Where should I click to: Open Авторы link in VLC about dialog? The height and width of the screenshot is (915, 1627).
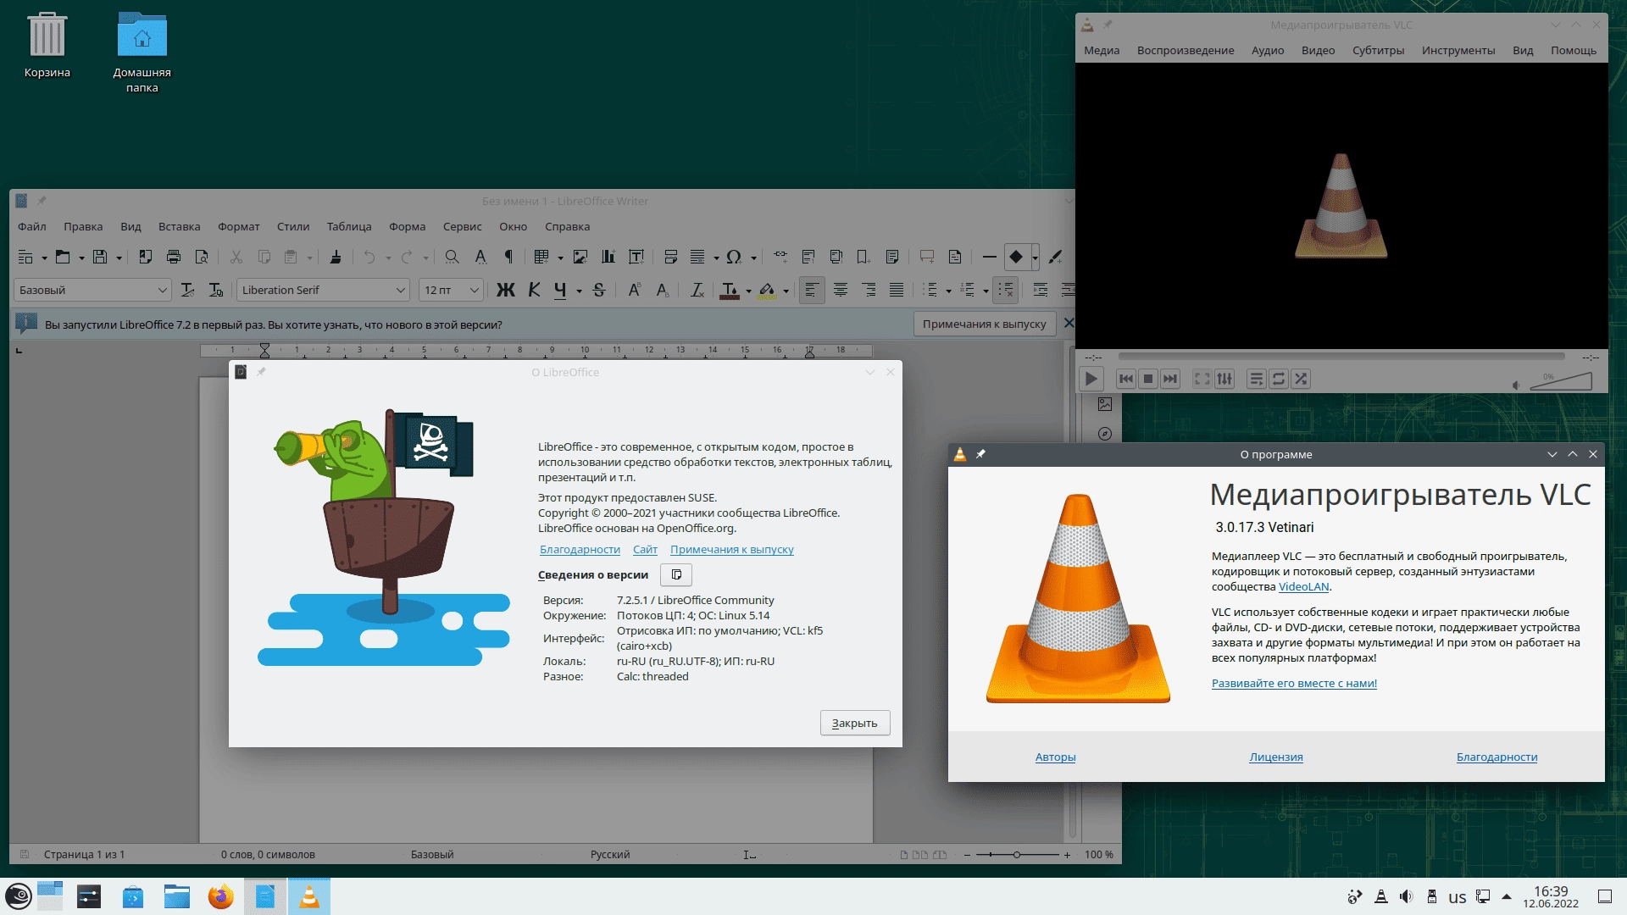pyautogui.click(x=1055, y=757)
